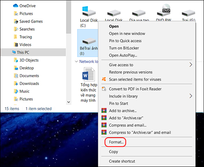Click the Searches folder icon
The image size is (204, 167).
(x=16, y=29)
